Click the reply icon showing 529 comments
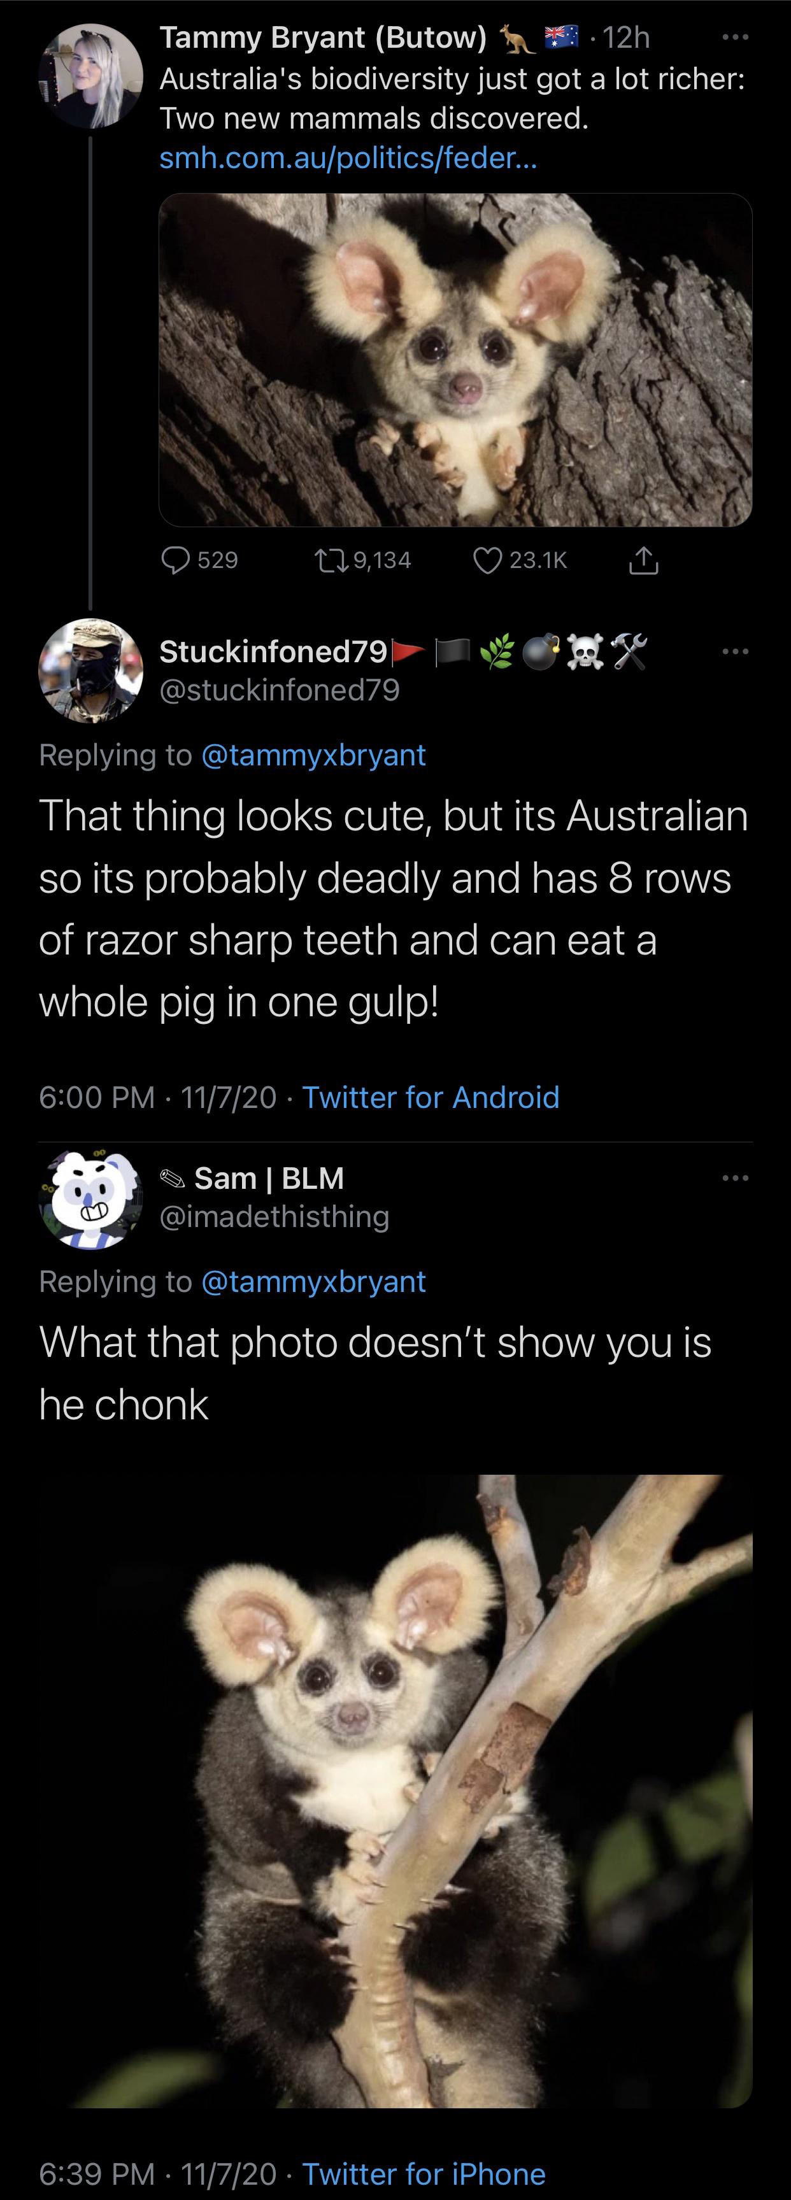 177,560
